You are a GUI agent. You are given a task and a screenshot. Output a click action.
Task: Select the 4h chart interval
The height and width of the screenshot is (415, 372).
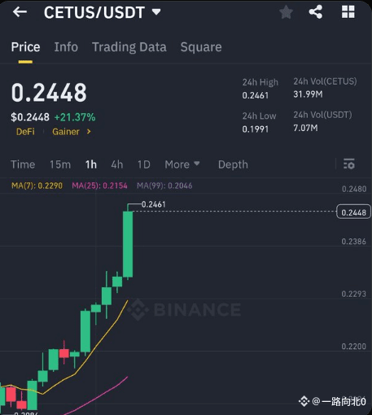click(117, 164)
